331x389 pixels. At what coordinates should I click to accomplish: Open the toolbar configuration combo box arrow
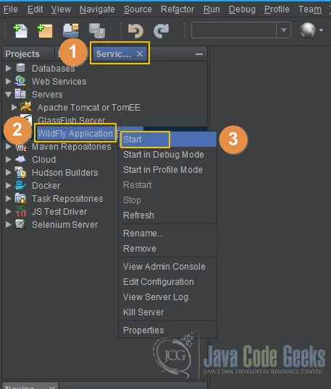(283, 30)
